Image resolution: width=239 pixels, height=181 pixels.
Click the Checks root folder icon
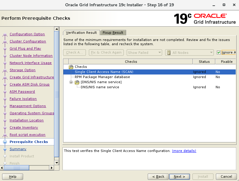click(x=71, y=67)
